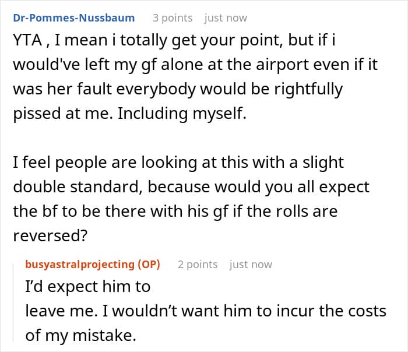Click the reply's last line 'of my mistake.'
The height and width of the screenshot is (352, 408).
[x=81, y=335]
